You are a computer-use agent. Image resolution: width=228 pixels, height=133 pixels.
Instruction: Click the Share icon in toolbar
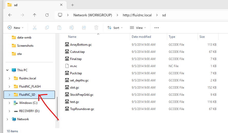tap(84, 28)
